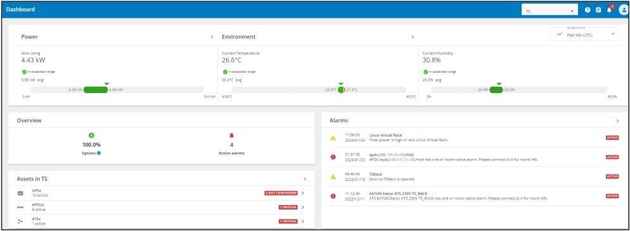The width and height of the screenshot is (630, 231).
Task: Click the Power in expected range check icon
Action: click(x=25, y=72)
